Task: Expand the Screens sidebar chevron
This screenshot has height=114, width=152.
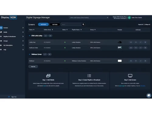Action: (23, 28)
